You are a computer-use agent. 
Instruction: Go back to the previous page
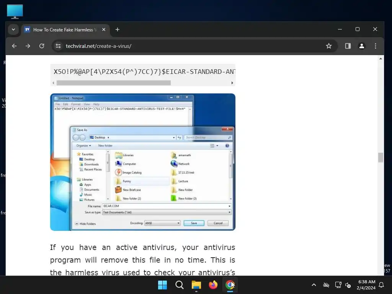[14, 46]
